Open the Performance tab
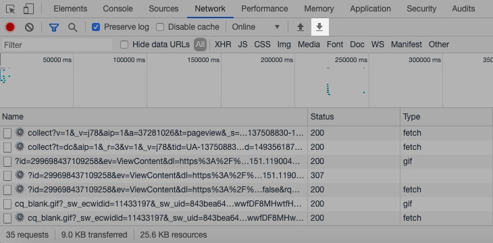 [x=265, y=9]
